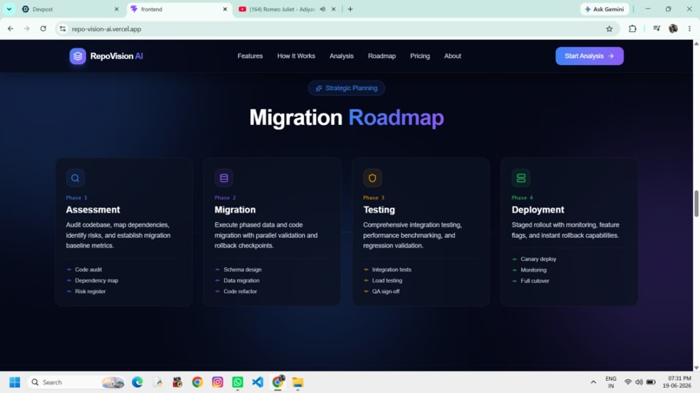Go to the Features nav item
Image resolution: width=700 pixels, height=393 pixels.
(x=250, y=56)
